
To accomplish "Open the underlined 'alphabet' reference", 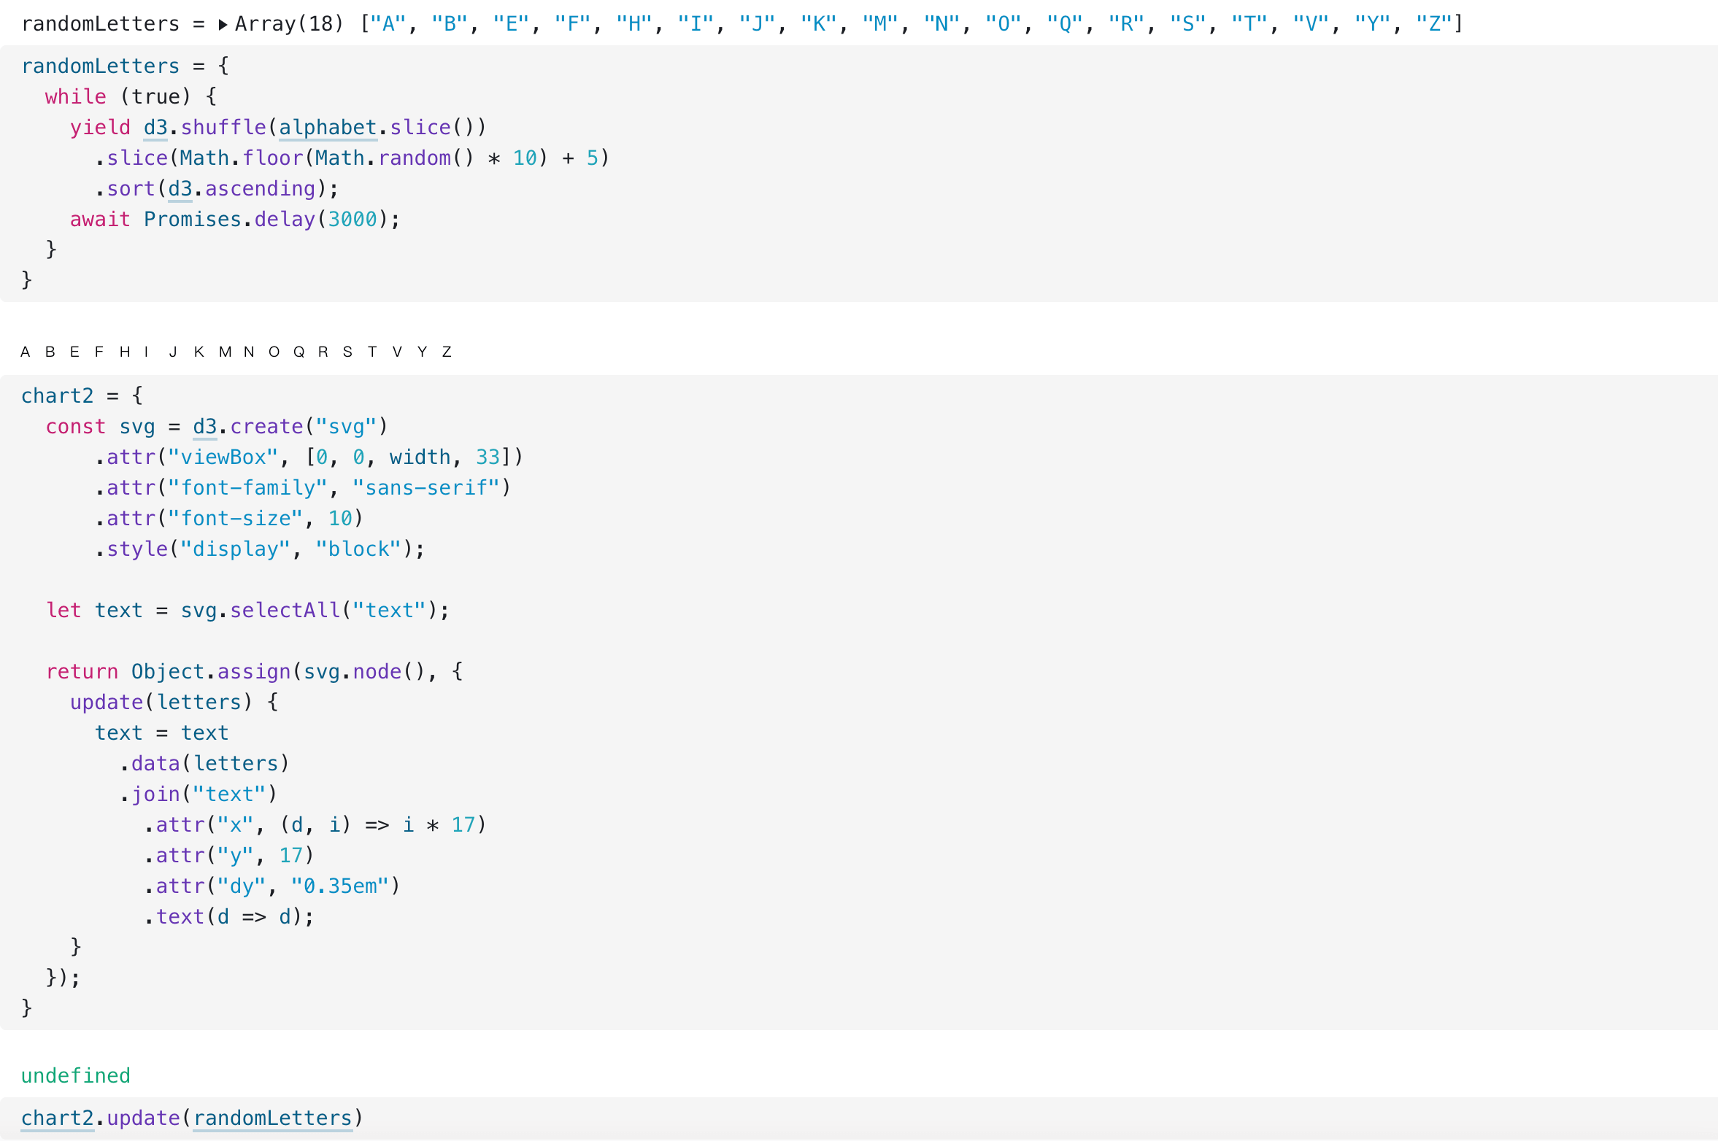I will [x=328, y=128].
